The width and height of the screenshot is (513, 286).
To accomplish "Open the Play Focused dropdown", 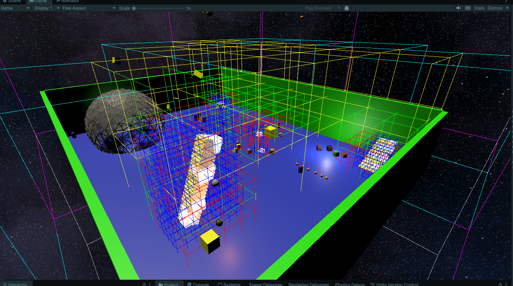I will (322, 8).
